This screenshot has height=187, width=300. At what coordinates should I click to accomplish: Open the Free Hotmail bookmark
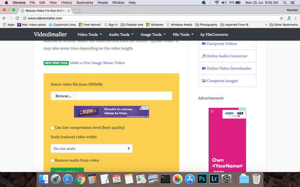tap(90, 24)
